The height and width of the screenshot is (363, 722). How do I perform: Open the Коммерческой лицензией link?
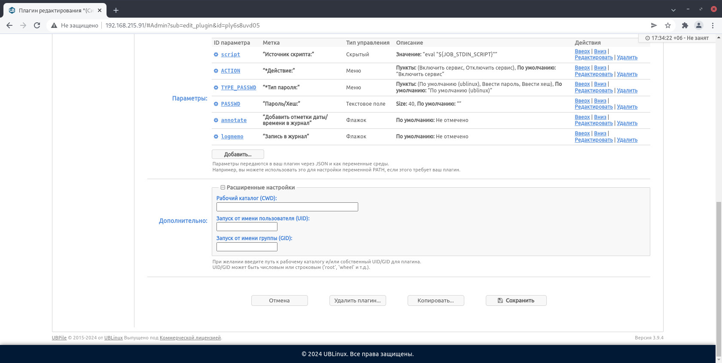(x=190, y=338)
